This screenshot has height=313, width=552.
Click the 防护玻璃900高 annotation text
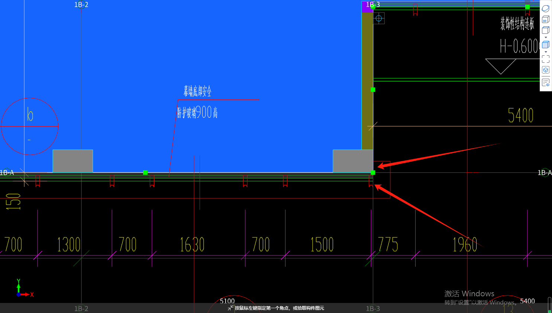pyautogui.click(x=197, y=112)
